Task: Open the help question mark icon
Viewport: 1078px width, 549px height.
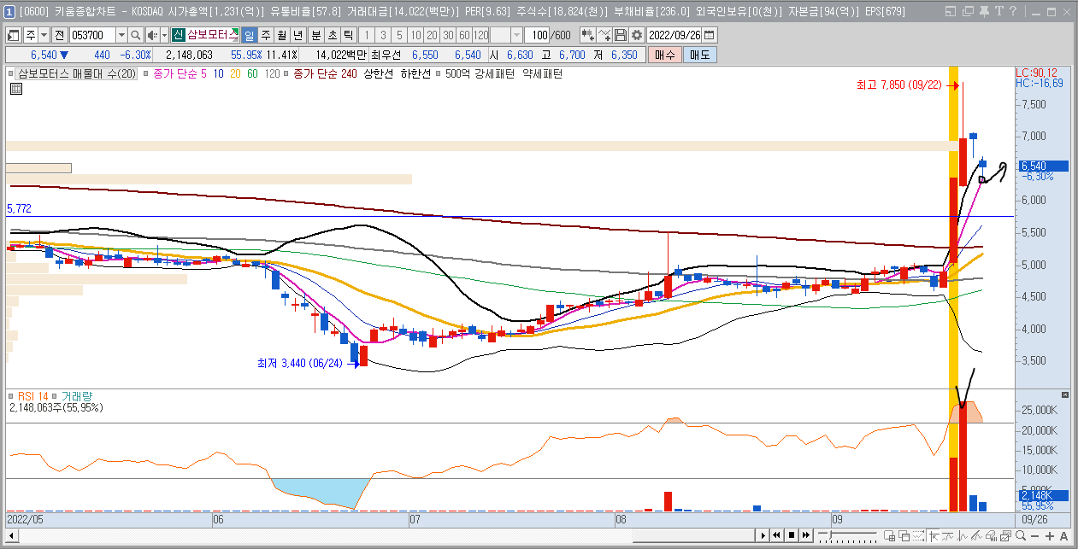Action: (1013, 11)
